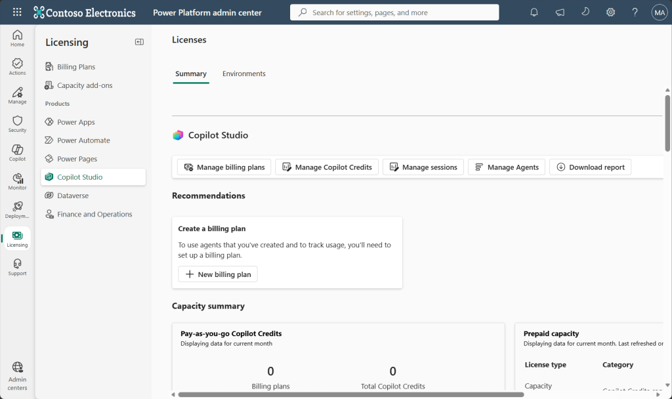Screen dimensions: 672x399
Task: Click Manage Copilot Credits button
Action: (327, 167)
